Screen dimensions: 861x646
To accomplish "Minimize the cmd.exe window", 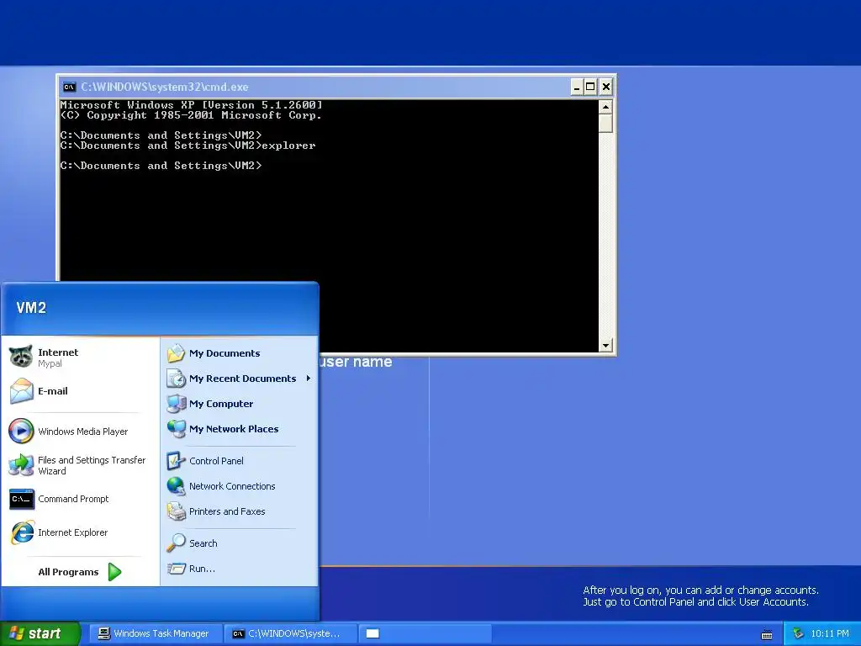I will pyautogui.click(x=577, y=87).
